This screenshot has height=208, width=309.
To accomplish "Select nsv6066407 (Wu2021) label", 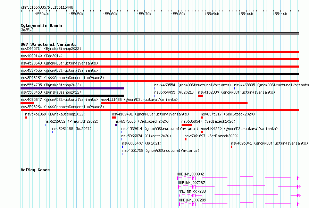I will tap(142, 143).
